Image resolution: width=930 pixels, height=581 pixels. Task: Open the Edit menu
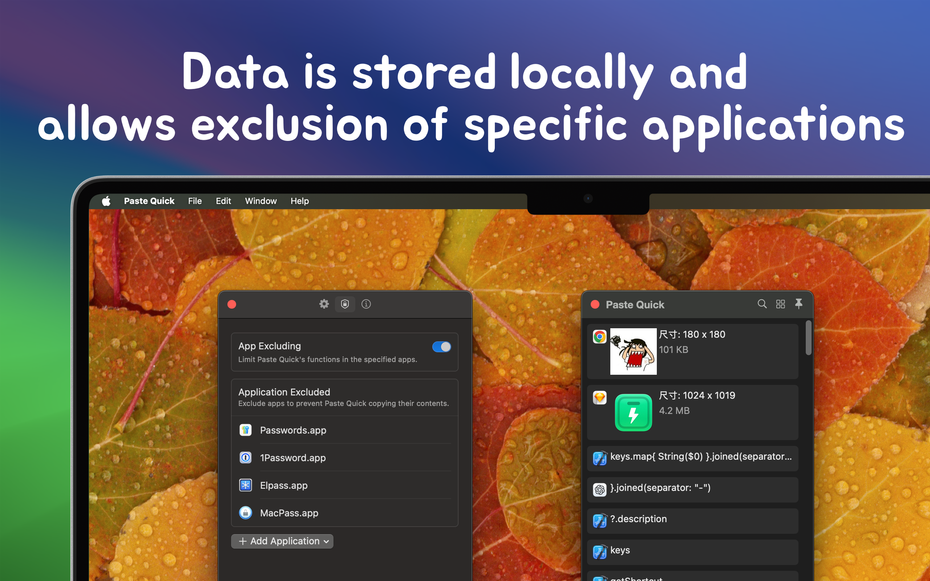point(223,201)
